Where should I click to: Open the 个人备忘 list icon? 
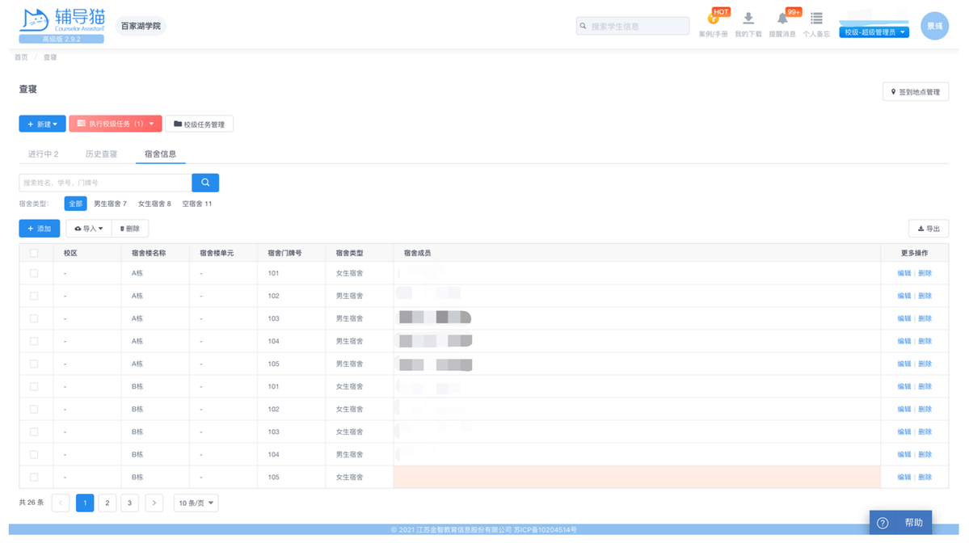coord(816,19)
